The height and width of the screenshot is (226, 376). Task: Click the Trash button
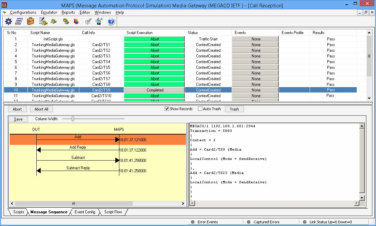coord(234,109)
